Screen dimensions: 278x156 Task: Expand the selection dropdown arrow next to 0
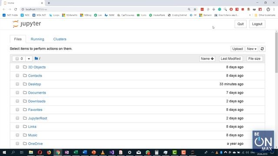tap(29, 58)
